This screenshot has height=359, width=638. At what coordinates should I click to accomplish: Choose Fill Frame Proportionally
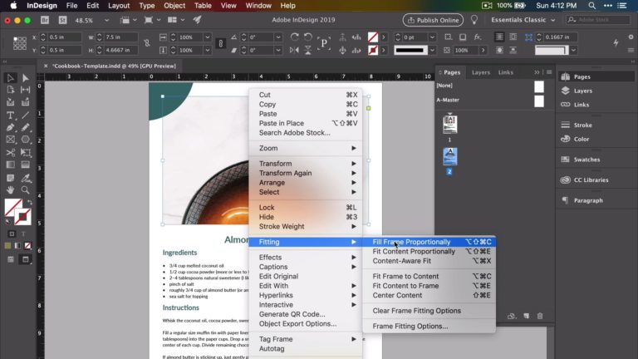tap(429, 242)
